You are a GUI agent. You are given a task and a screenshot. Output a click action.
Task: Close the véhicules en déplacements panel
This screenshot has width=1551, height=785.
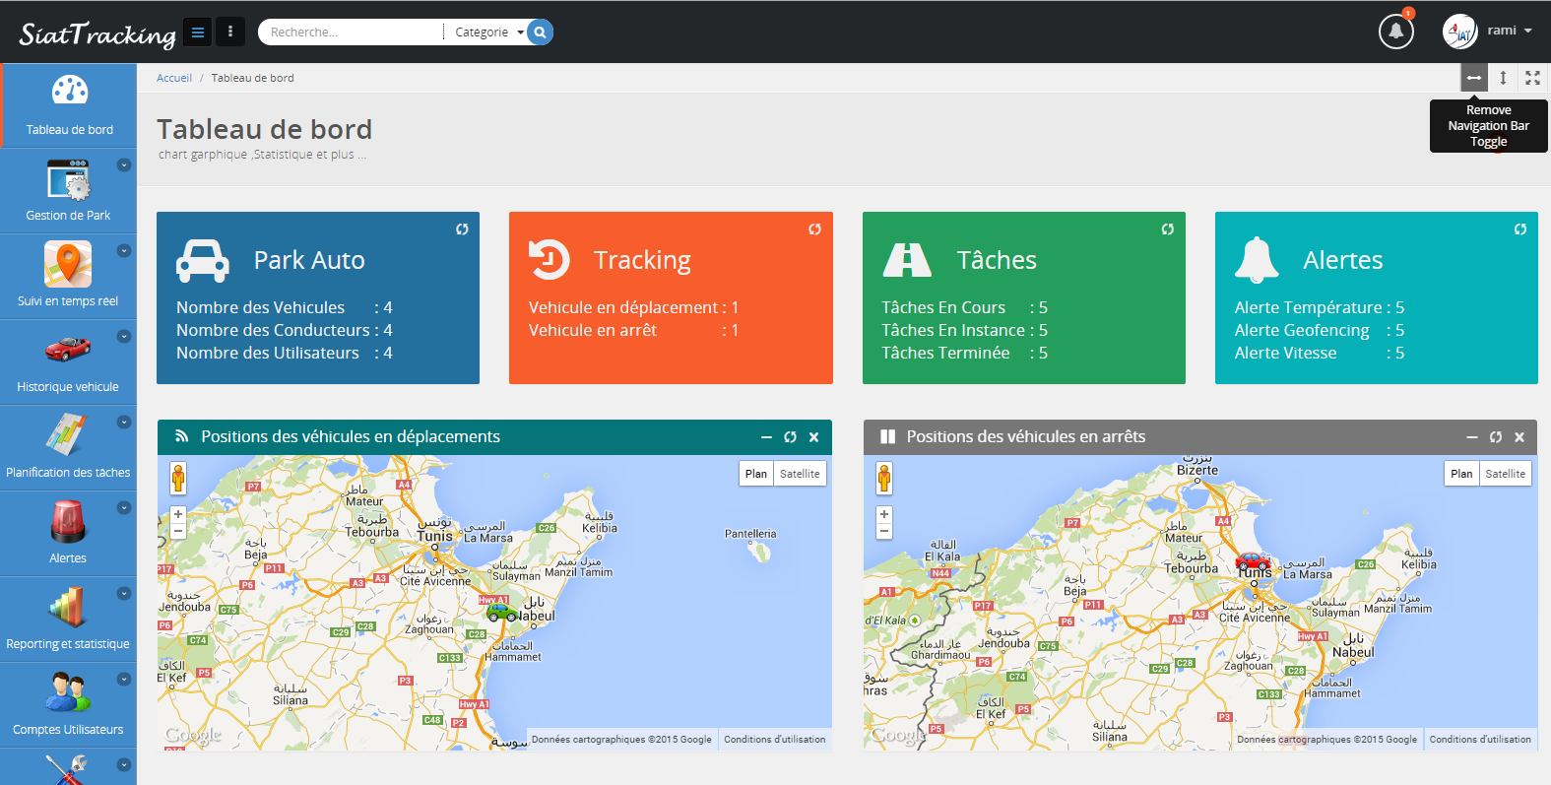[813, 437]
